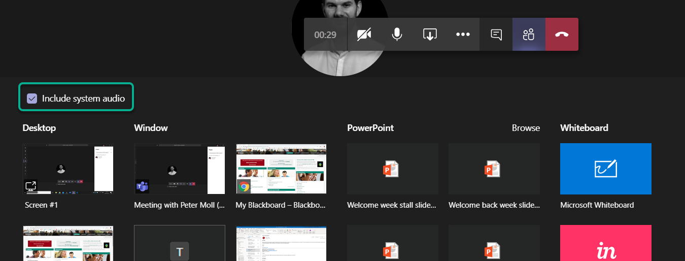Click the Welcome back week slide... file name
The width and height of the screenshot is (685, 261).
[494, 205]
